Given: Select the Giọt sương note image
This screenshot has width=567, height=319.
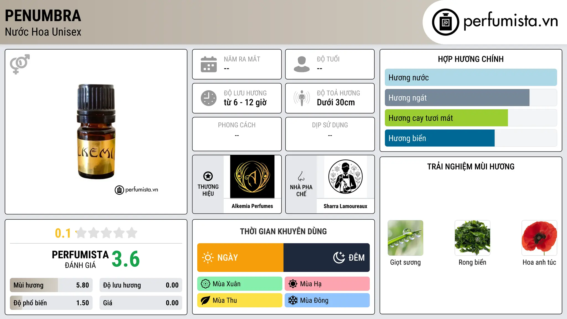Looking at the screenshot, I should [x=405, y=238].
